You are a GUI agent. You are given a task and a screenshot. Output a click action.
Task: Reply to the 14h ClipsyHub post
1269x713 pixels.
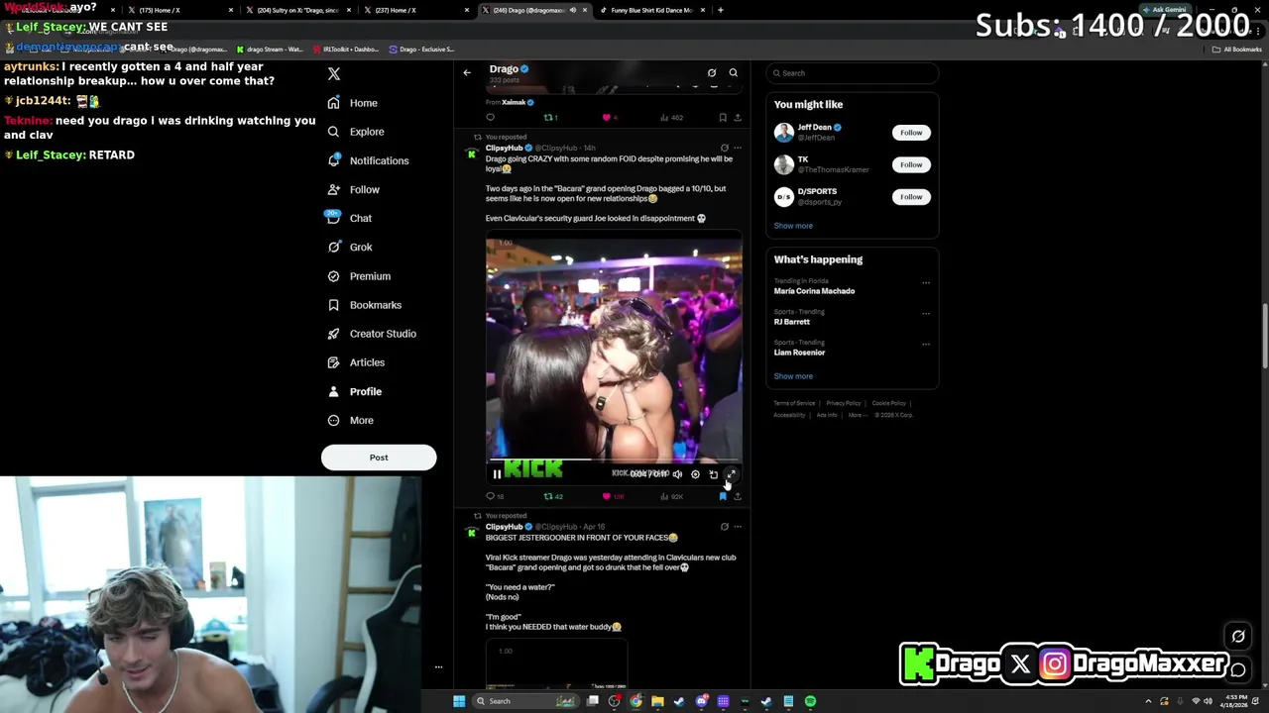pos(495,496)
